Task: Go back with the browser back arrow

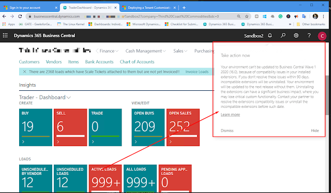Action: (x=4, y=16)
